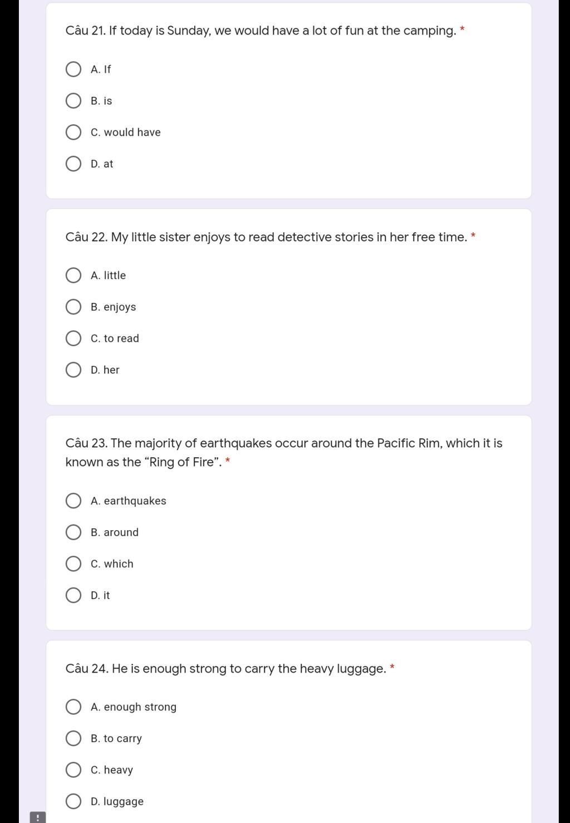Click the report problem exclamation icon
The image size is (570, 823).
click(x=37, y=817)
